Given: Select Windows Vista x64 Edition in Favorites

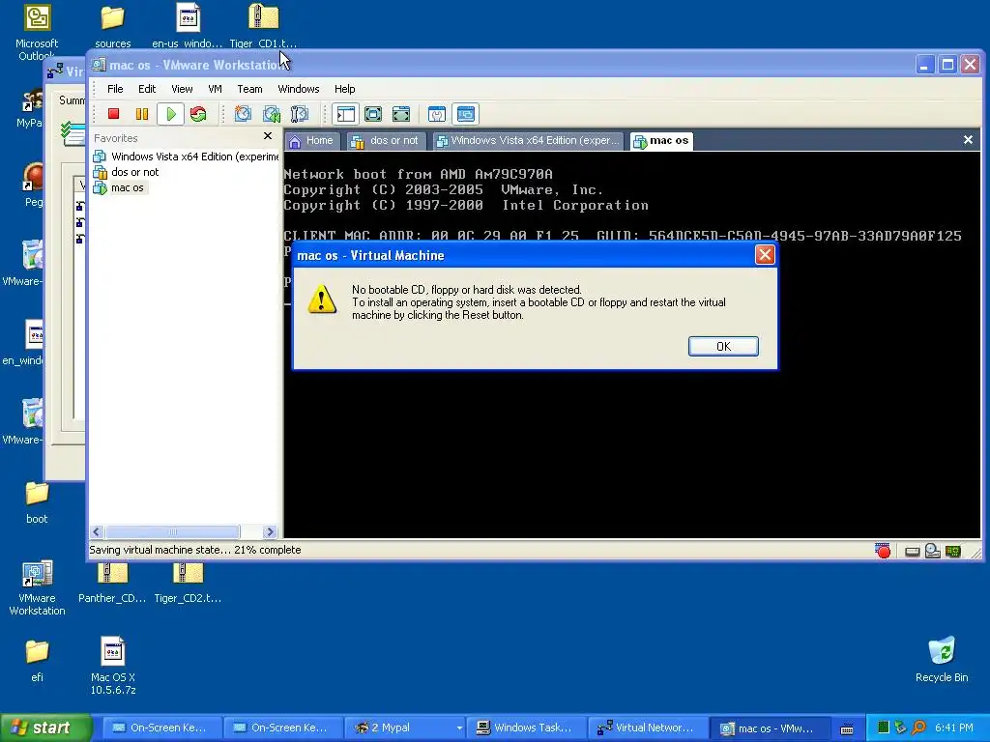Looking at the screenshot, I should [186, 157].
